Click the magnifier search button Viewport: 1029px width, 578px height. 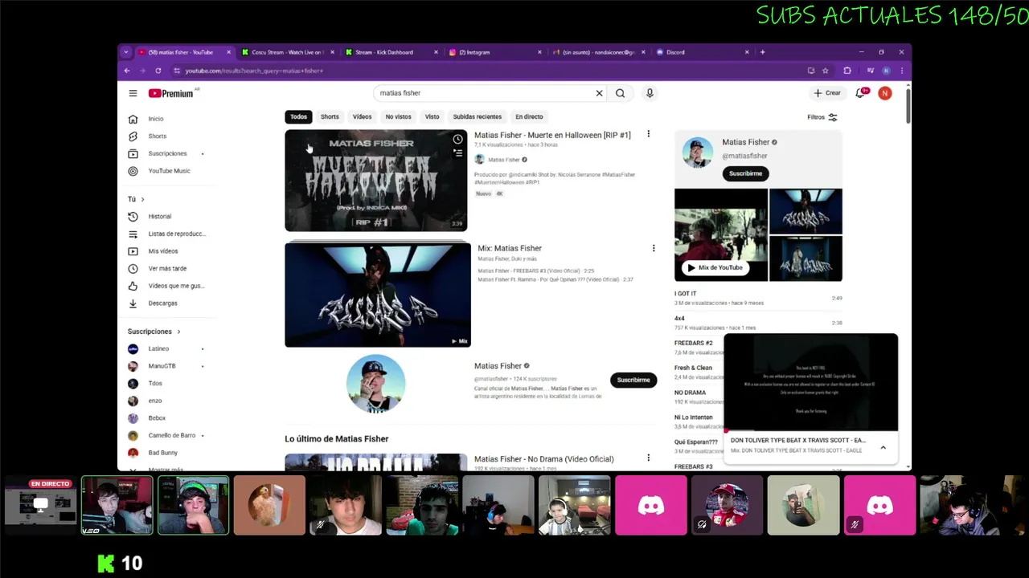coord(620,93)
